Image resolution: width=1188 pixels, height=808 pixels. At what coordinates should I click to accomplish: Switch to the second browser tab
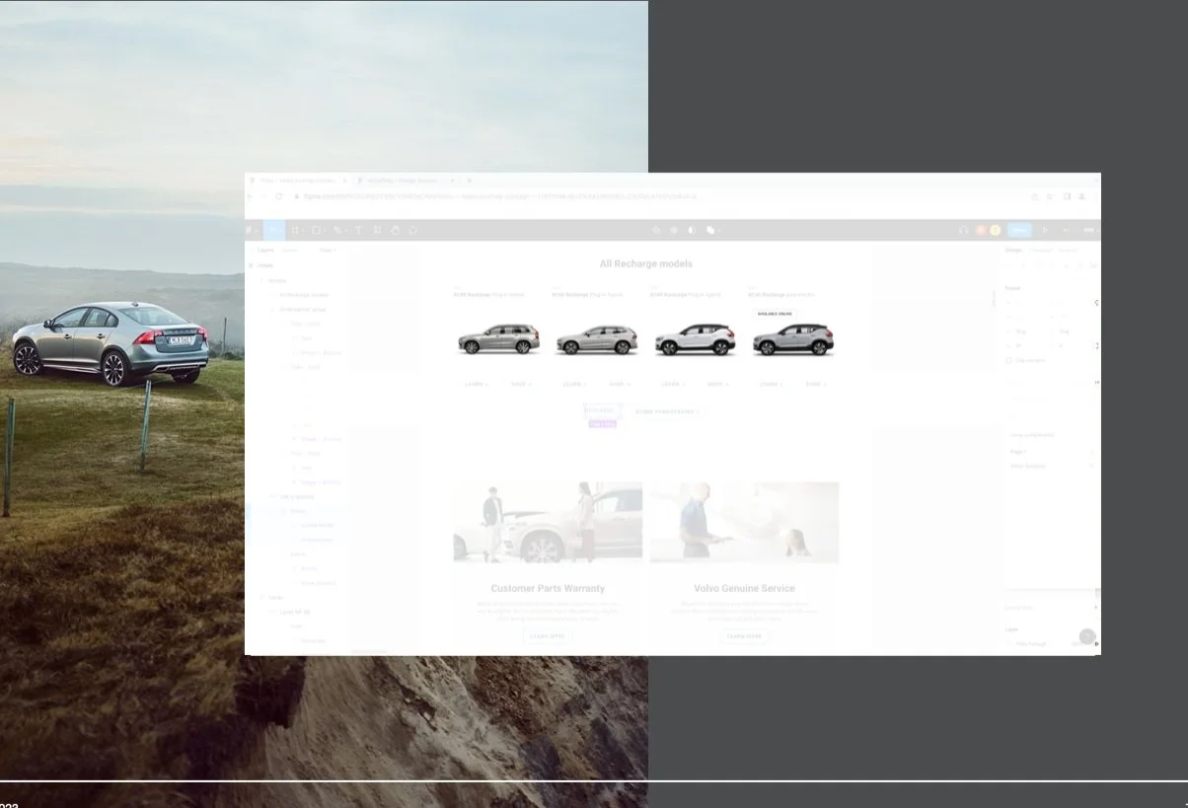(x=405, y=181)
